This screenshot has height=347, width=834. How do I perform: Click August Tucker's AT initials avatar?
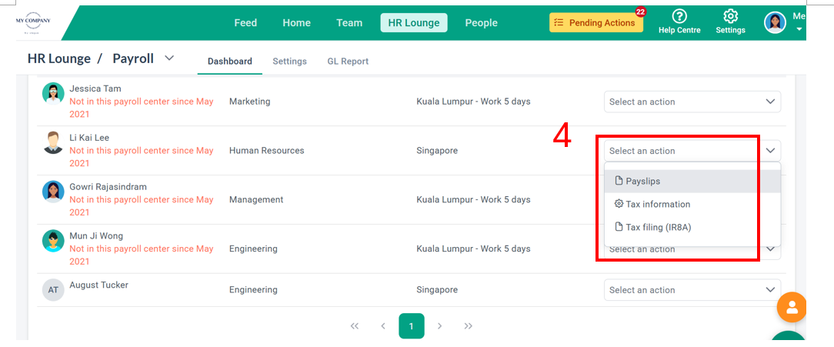[x=53, y=290]
